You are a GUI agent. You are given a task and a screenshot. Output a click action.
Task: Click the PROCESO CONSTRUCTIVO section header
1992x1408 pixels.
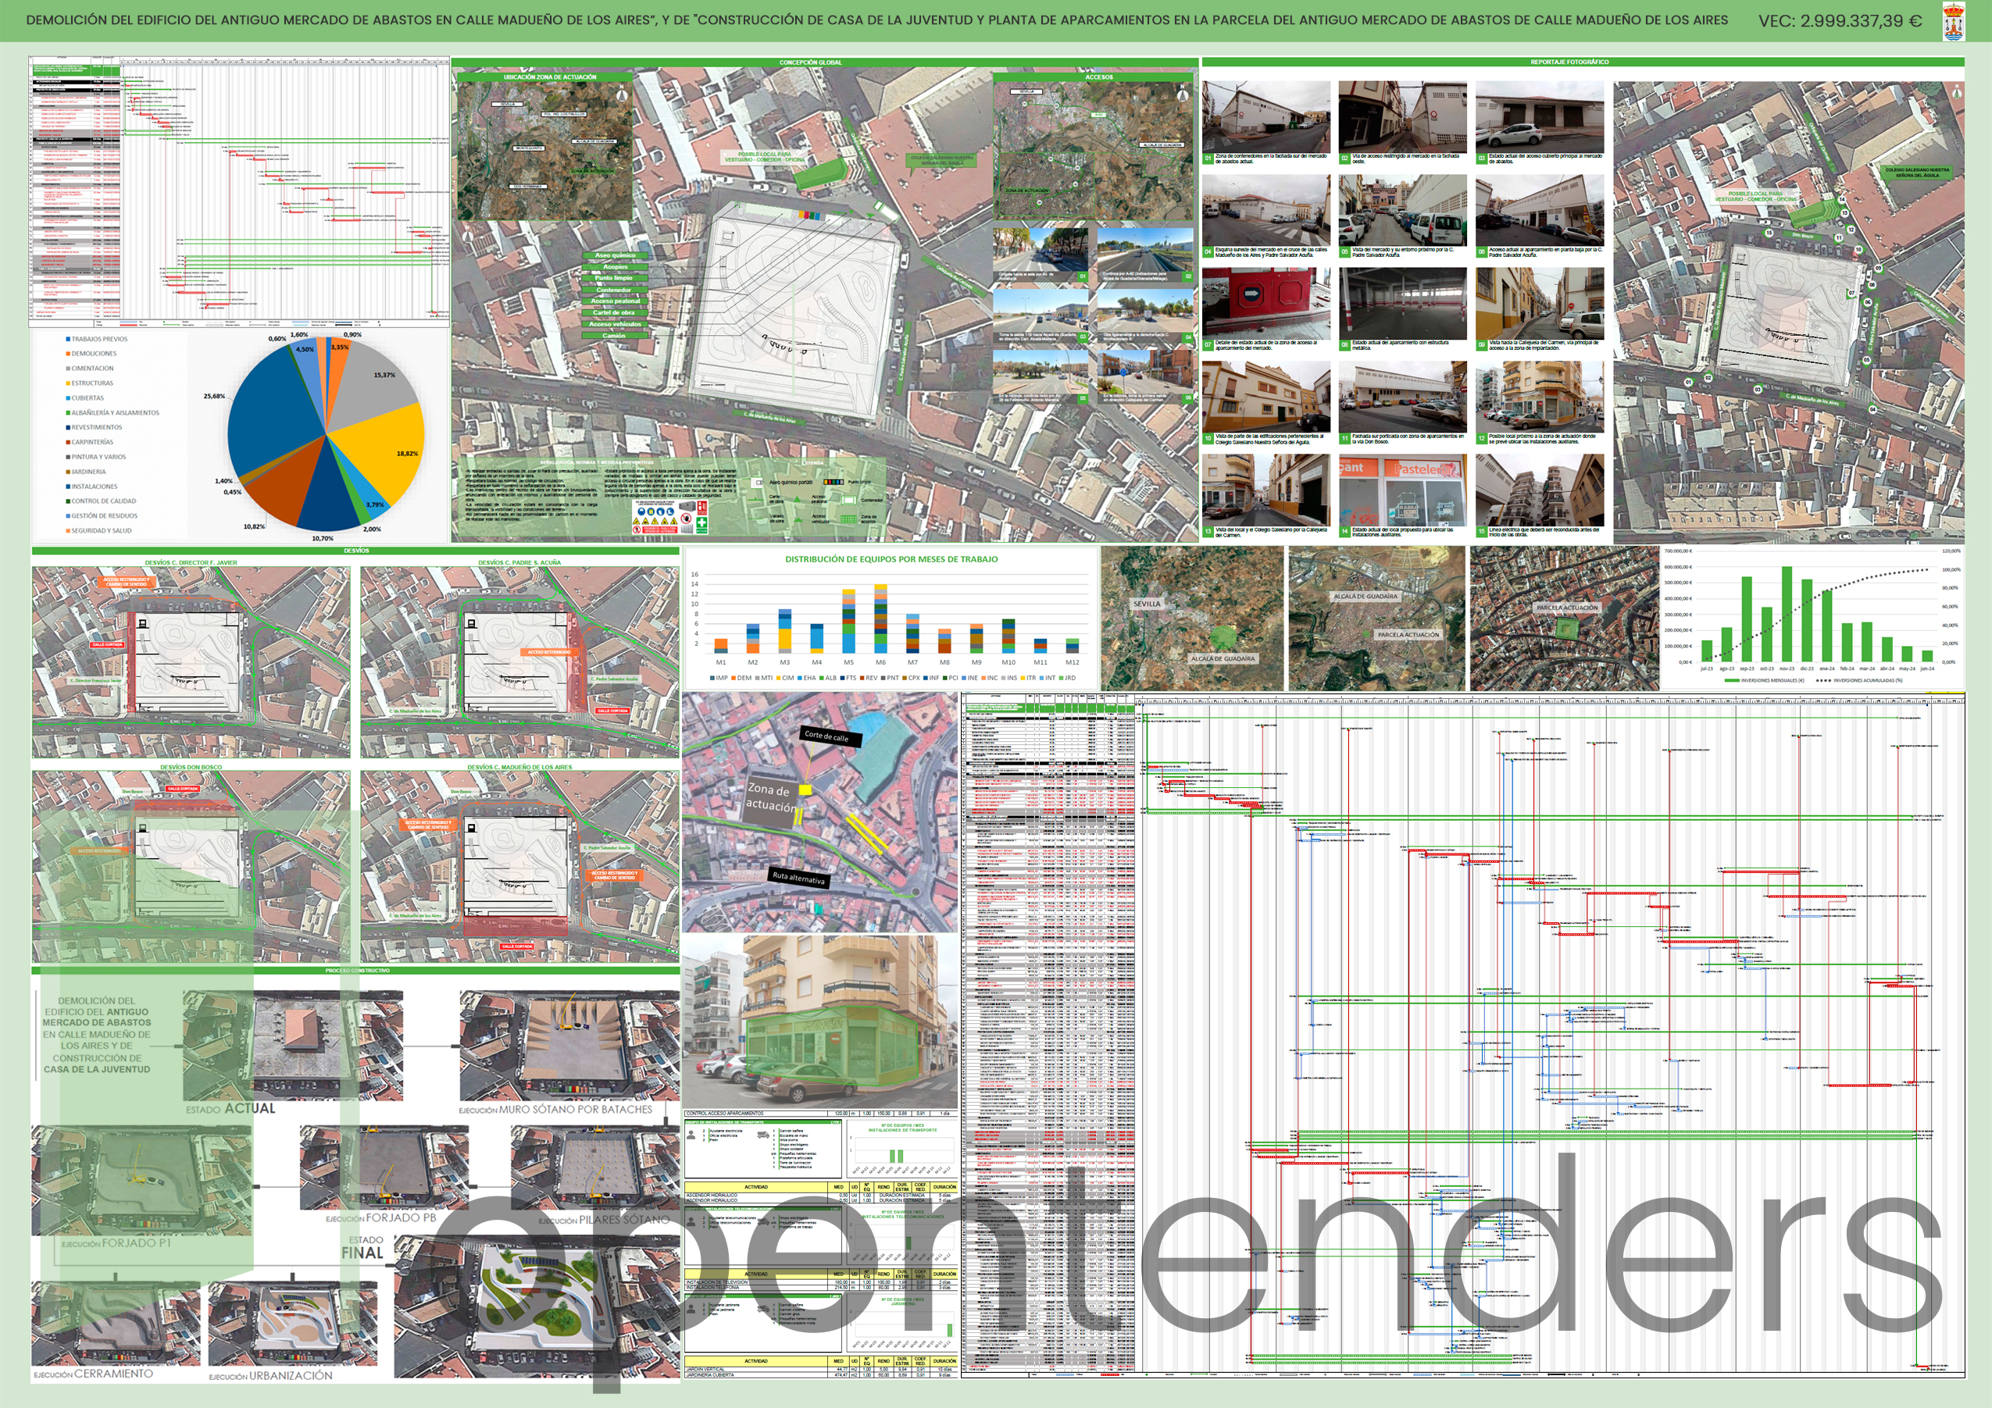pos(356,971)
